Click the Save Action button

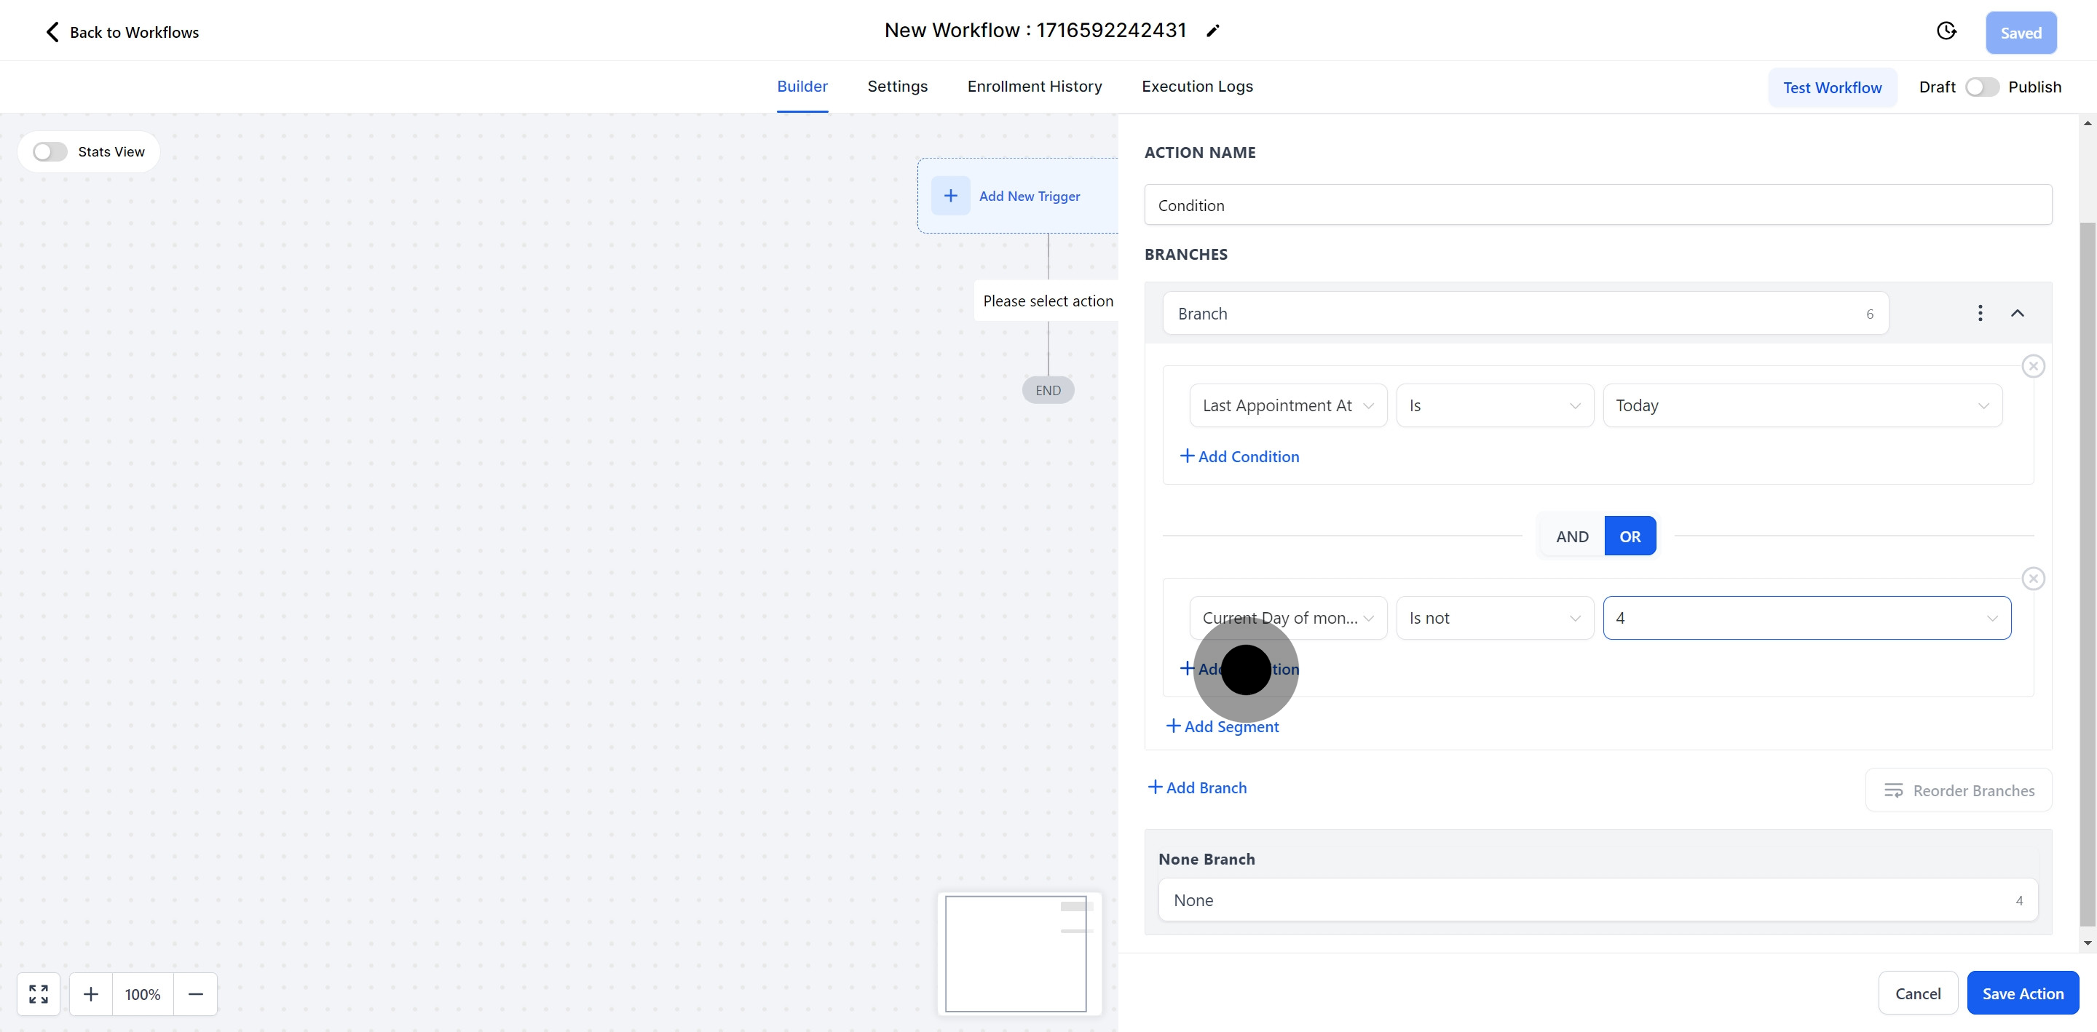click(2022, 993)
